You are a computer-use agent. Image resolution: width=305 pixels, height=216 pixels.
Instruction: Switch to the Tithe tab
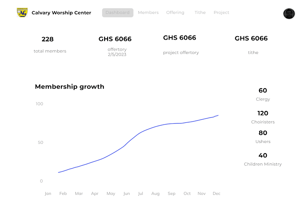click(200, 13)
